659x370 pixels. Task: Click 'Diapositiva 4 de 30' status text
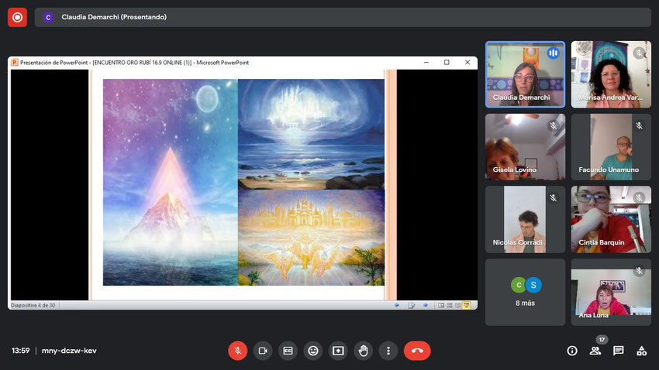click(x=33, y=306)
